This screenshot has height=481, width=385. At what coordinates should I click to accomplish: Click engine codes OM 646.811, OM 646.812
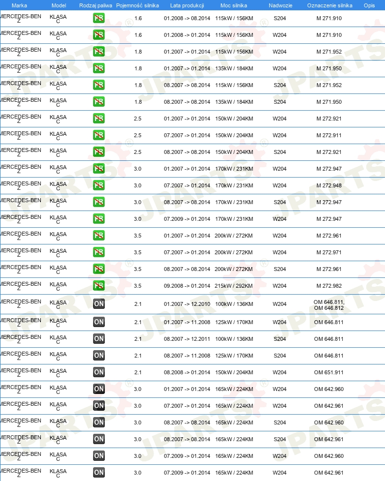[x=329, y=305]
